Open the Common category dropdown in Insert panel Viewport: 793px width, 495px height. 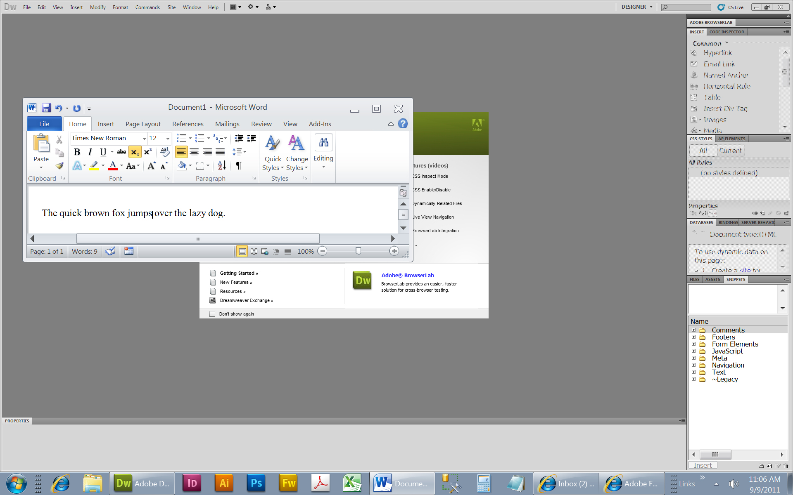point(710,43)
